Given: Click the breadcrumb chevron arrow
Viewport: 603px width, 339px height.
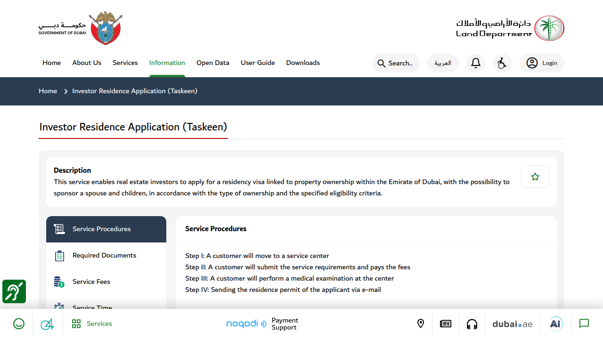Looking at the screenshot, I should 66,91.
